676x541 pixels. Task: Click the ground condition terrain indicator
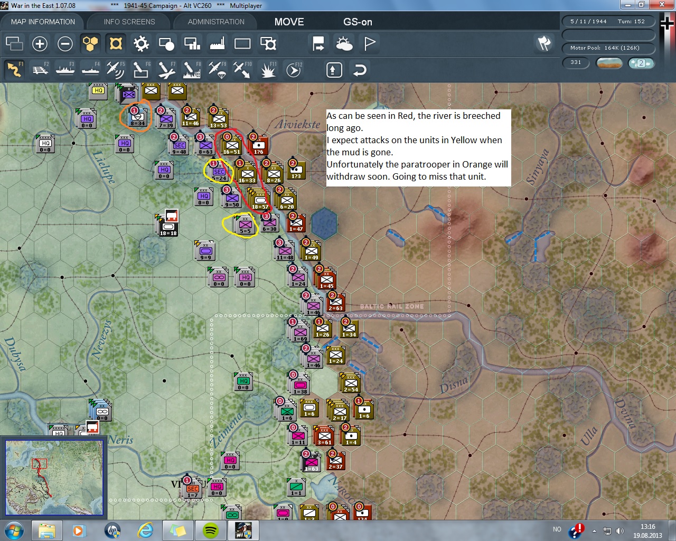coord(609,63)
